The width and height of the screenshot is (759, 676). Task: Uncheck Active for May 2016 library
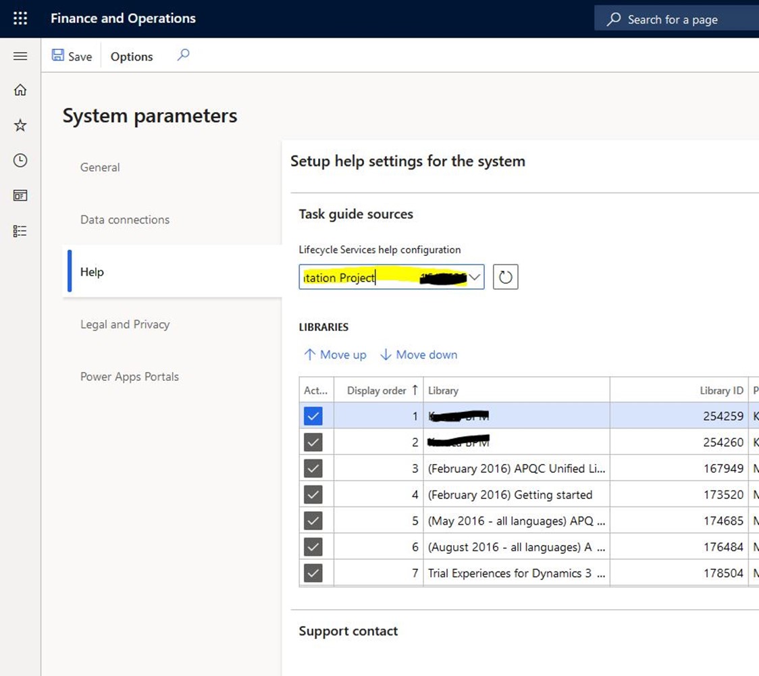click(x=313, y=521)
